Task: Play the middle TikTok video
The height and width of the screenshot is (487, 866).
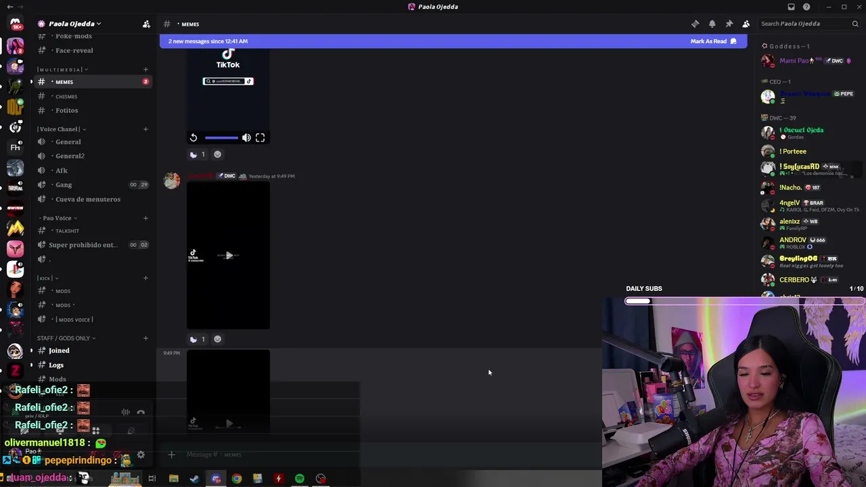Action: [x=229, y=256]
